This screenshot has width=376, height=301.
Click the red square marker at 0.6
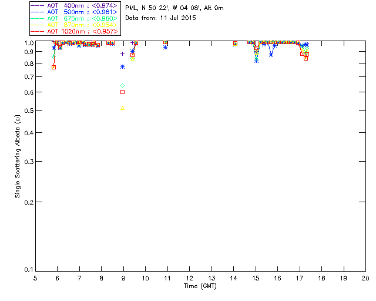coord(123,92)
